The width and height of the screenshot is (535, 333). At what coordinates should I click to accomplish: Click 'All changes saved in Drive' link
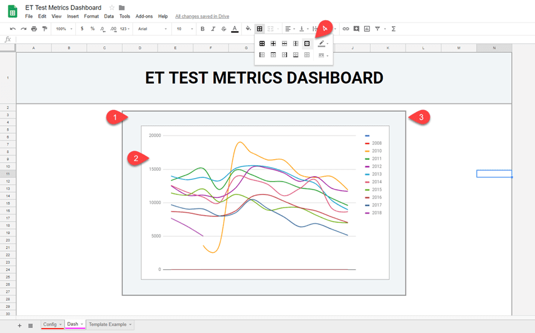(202, 16)
